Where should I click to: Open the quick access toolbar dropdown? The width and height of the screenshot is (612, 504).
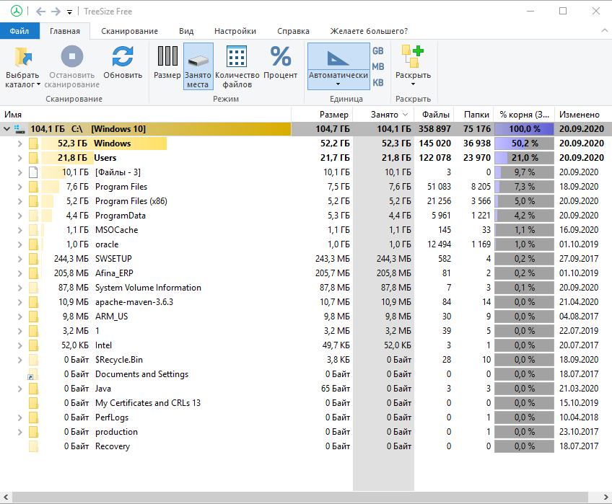pos(69,12)
